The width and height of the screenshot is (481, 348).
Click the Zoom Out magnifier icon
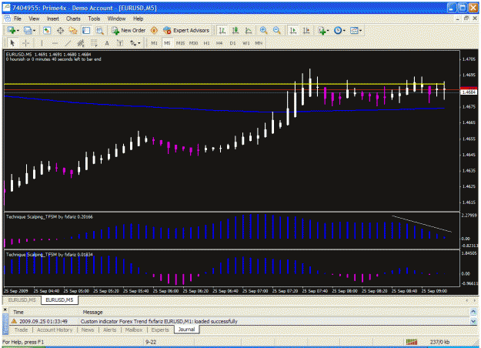click(277, 30)
